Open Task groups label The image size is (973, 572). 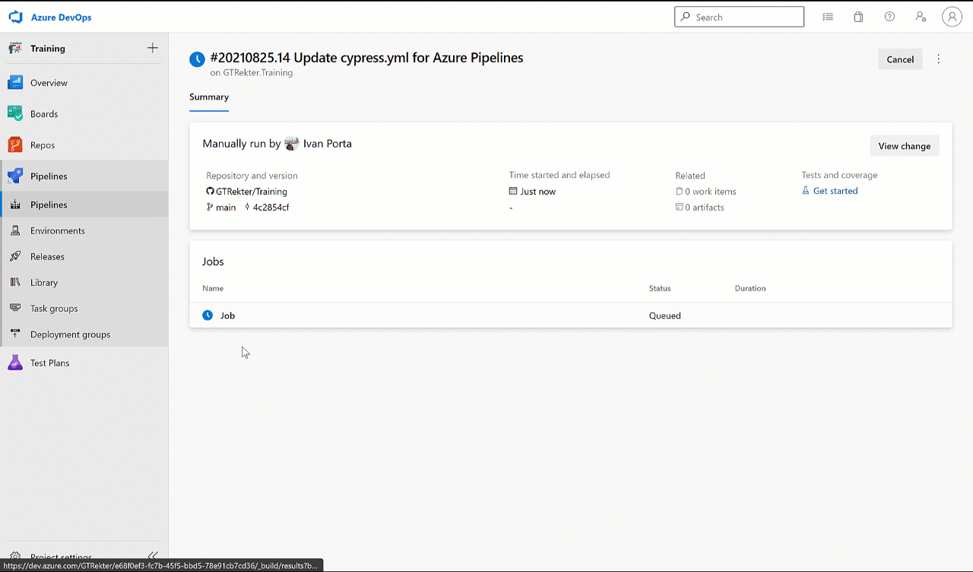(54, 308)
